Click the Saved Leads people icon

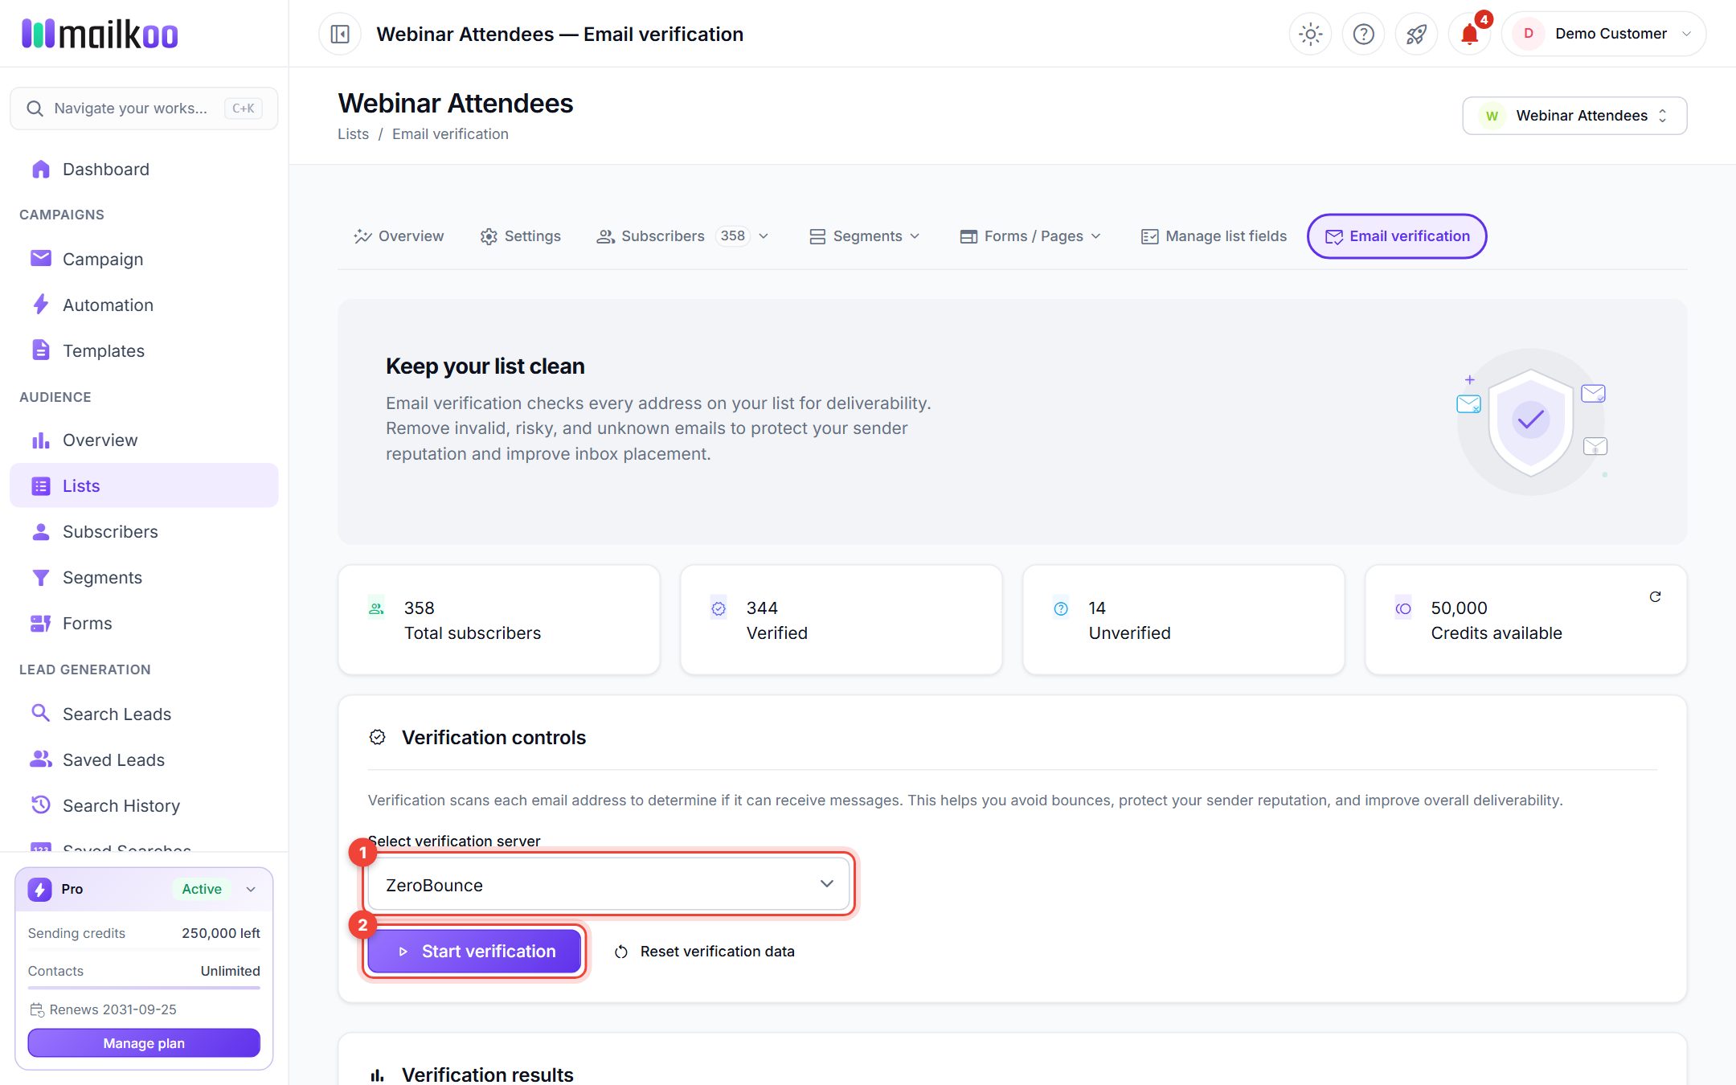pos(40,759)
